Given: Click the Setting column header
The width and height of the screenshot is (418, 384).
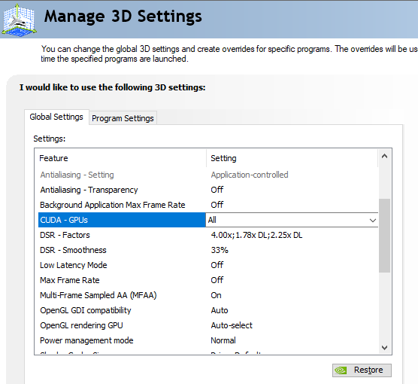Looking at the screenshot, I should [292, 158].
